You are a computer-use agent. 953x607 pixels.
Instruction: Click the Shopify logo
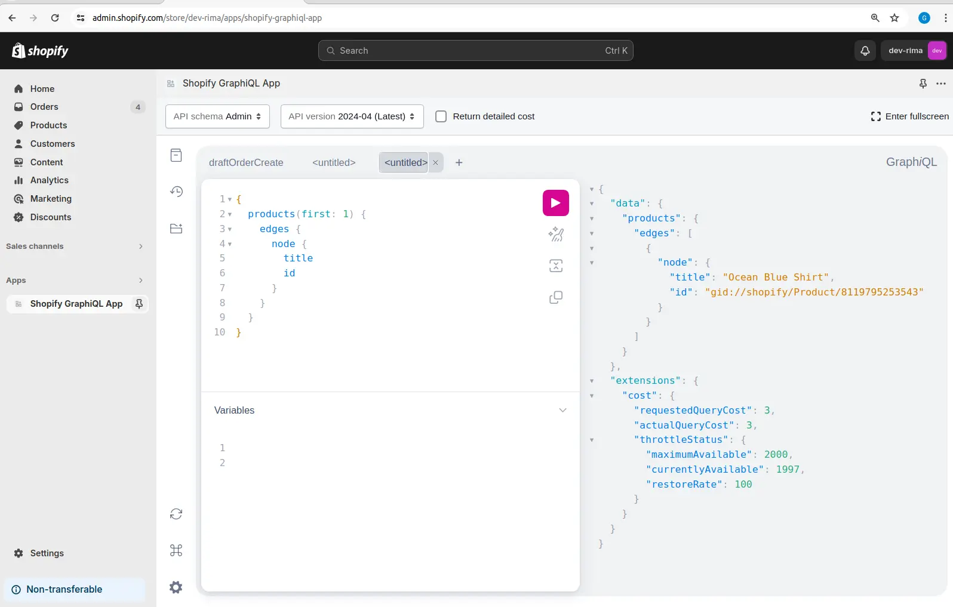(x=40, y=51)
